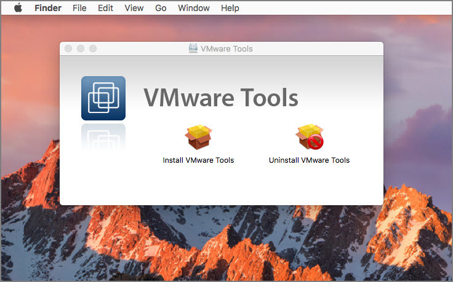Zoom the VMware Tools window
This screenshot has height=282, width=453.
point(93,49)
